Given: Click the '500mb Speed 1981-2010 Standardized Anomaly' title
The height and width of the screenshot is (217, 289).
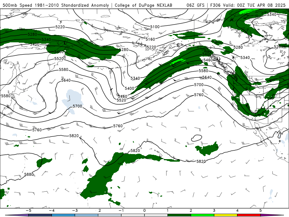Looking at the screenshot, I should (56, 5).
